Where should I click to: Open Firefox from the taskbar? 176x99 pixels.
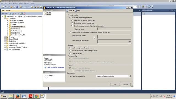(18, 96)
